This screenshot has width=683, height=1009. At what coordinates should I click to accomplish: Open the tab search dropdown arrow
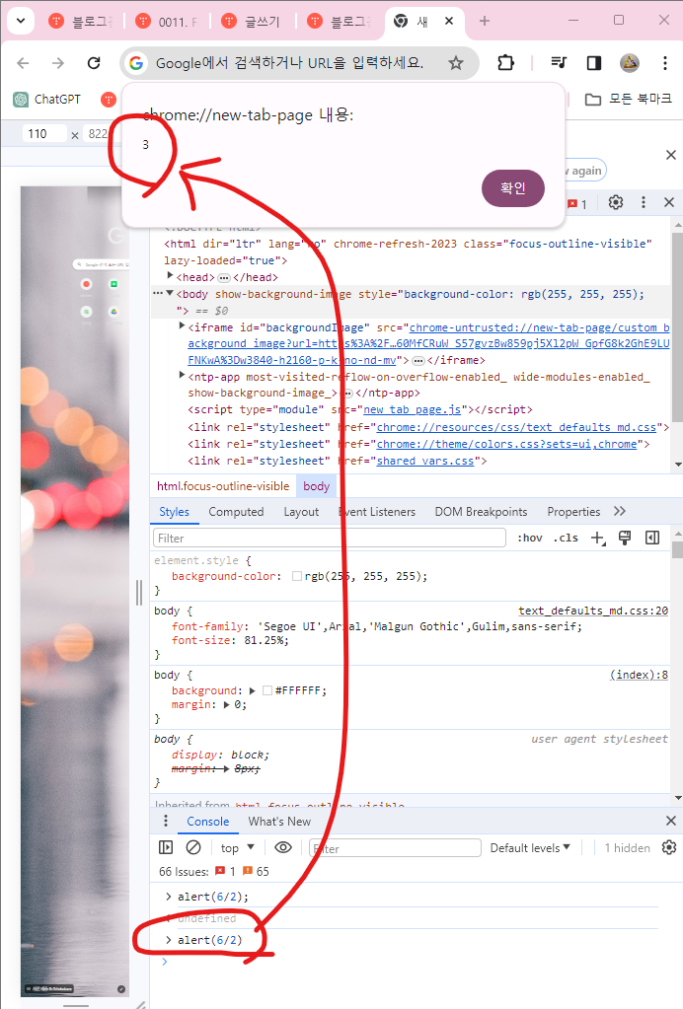tap(21, 21)
